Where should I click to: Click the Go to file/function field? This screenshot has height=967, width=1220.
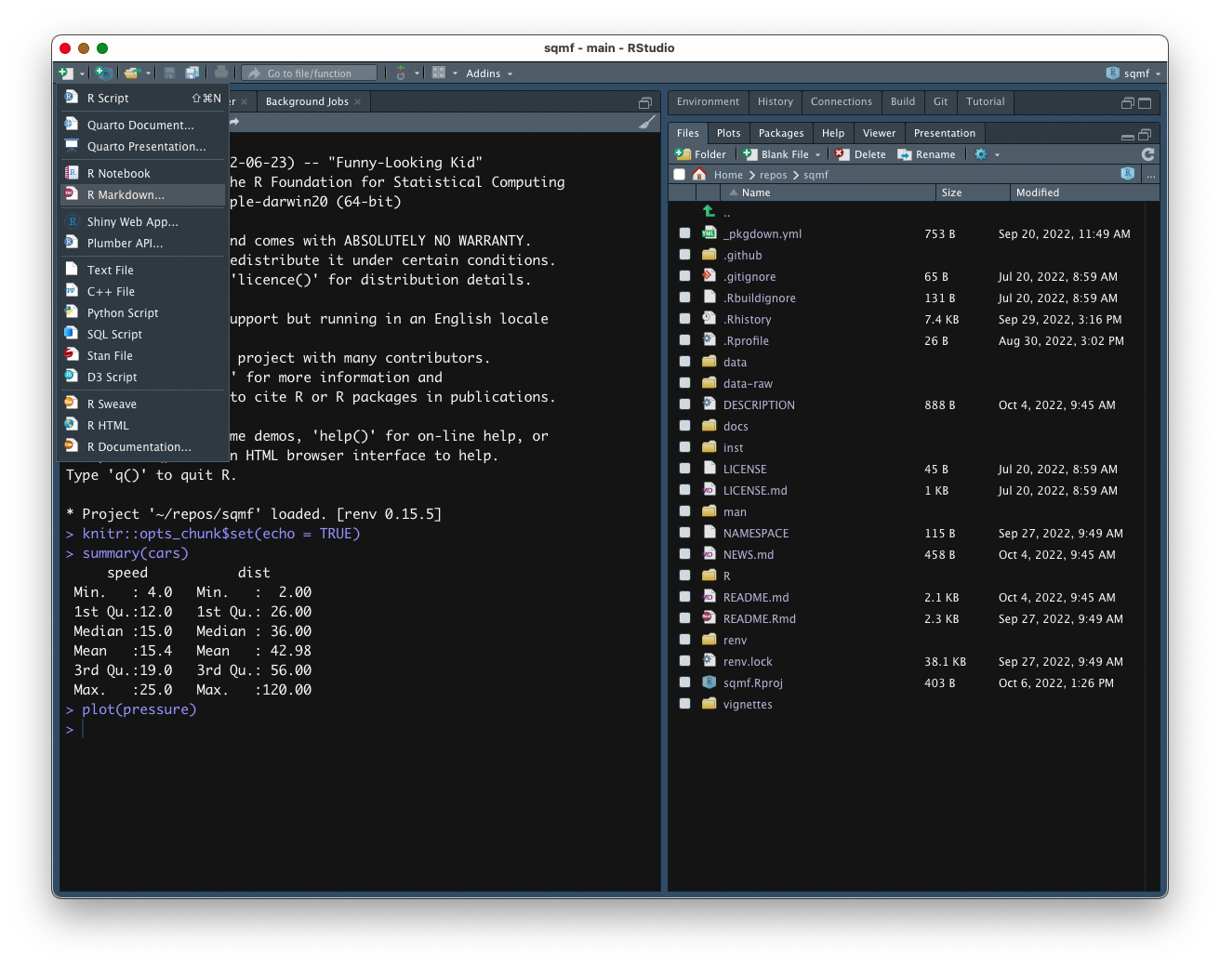click(x=310, y=73)
